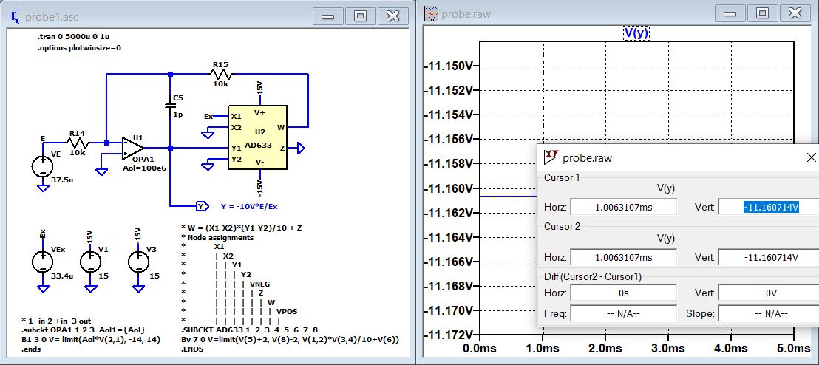Viewport: 819px width, 365px height.
Task: Click the 10k value under R14
Action: click(x=76, y=153)
